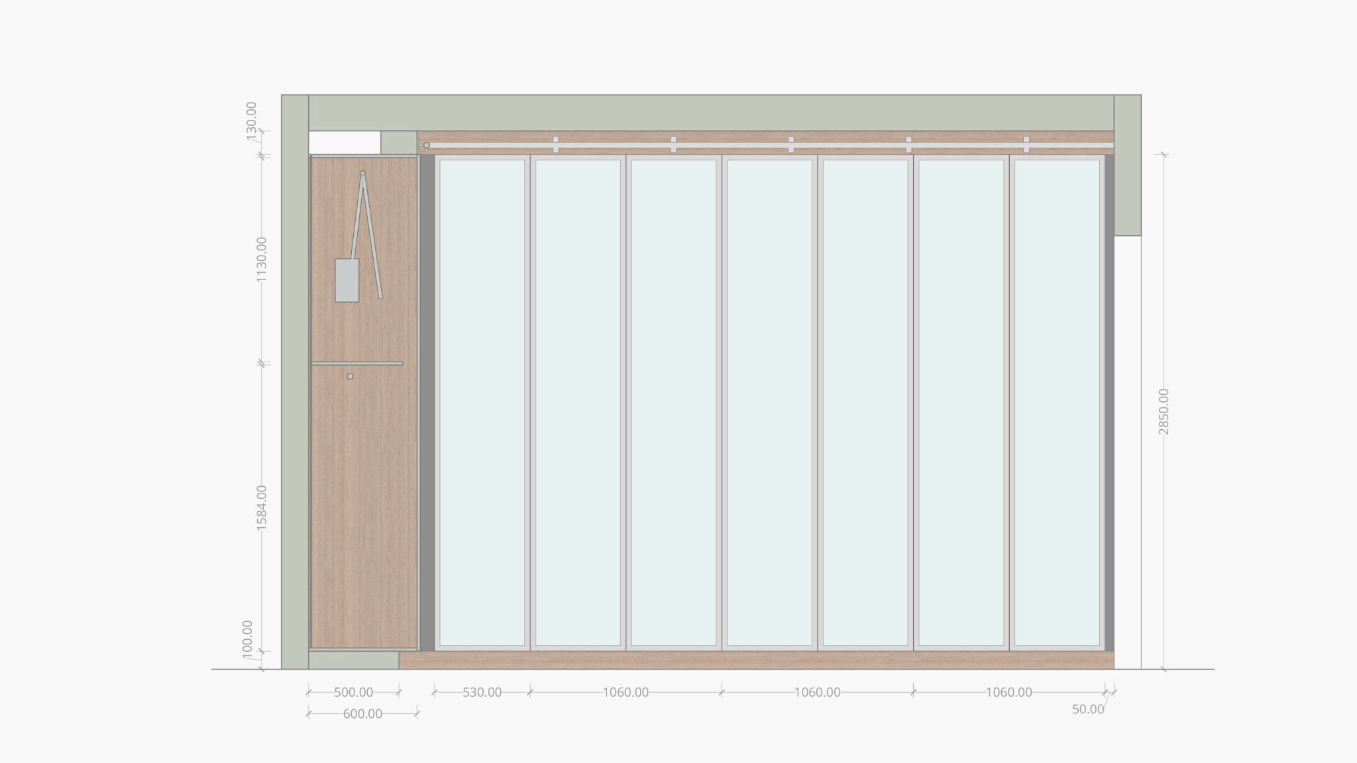Viewport: 1357px width, 763px height.
Task: Click the rightmost glass sliding panel
Action: coord(1057,403)
